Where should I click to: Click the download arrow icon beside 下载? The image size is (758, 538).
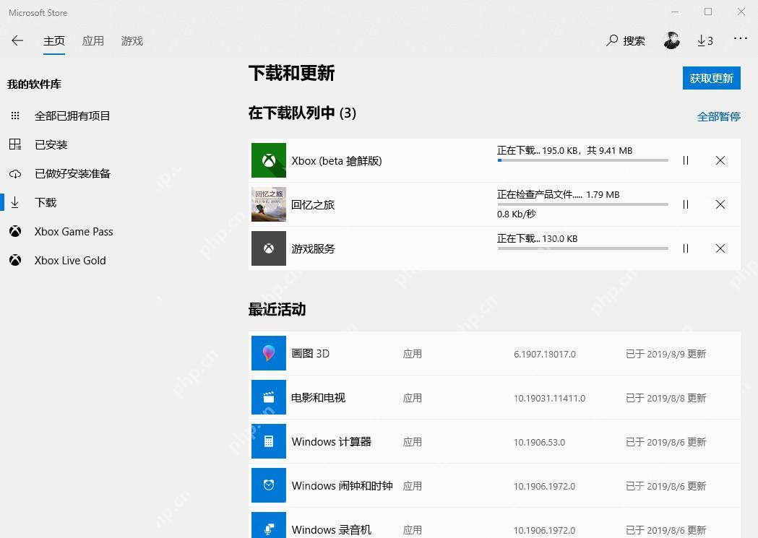point(15,202)
